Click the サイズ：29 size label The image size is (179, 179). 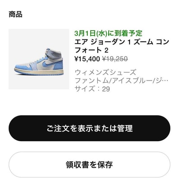point(92,89)
